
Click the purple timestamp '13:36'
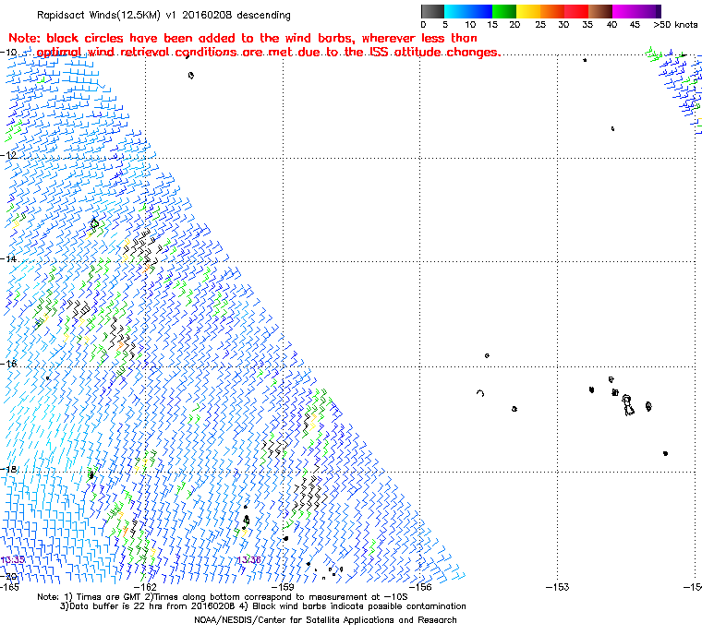248,560
